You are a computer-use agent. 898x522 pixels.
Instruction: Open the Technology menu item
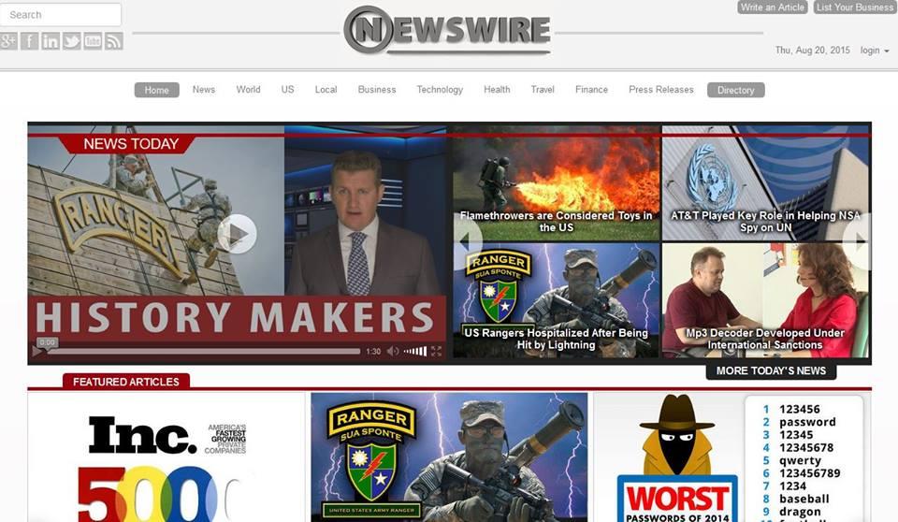pyautogui.click(x=440, y=90)
